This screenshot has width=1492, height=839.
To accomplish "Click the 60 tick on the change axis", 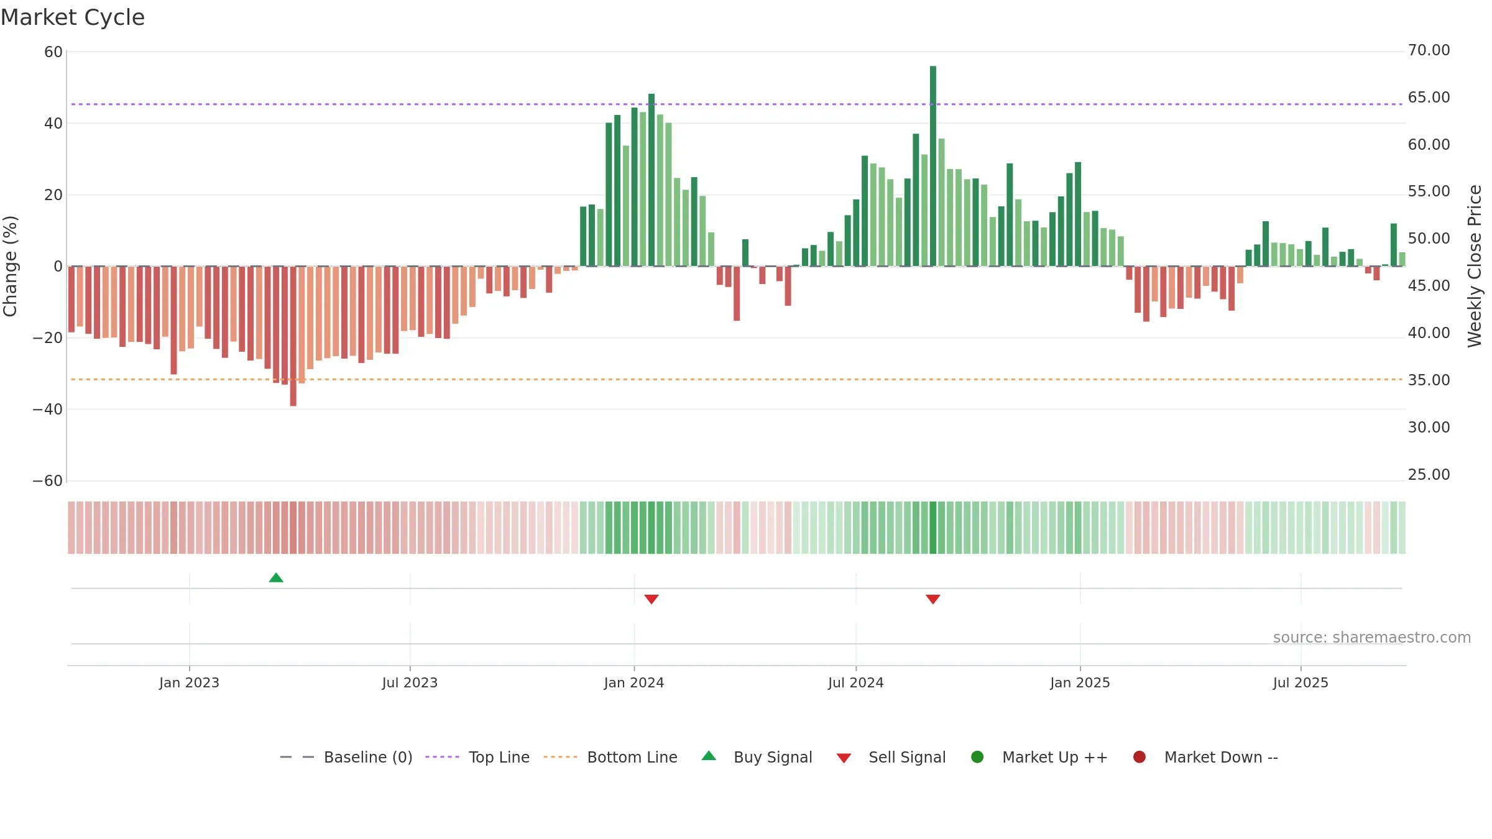I will click(53, 52).
